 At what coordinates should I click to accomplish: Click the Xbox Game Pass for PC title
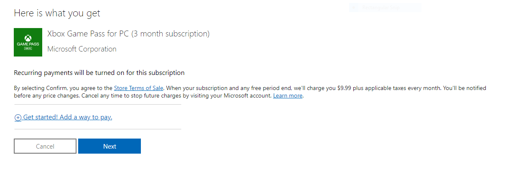(x=88, y=34)
